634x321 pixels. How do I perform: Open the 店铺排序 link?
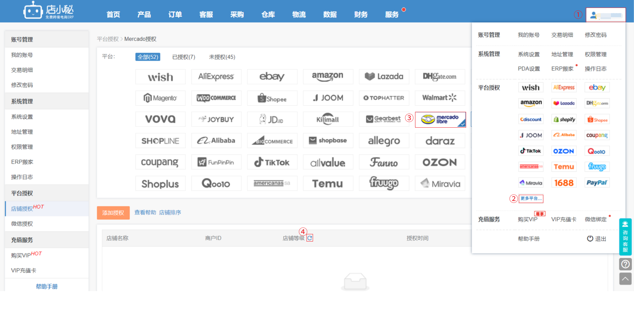(170, 213)
